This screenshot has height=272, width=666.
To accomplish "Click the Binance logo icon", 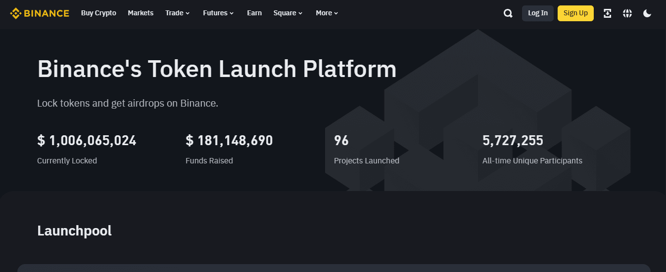I will click(15, 13).
